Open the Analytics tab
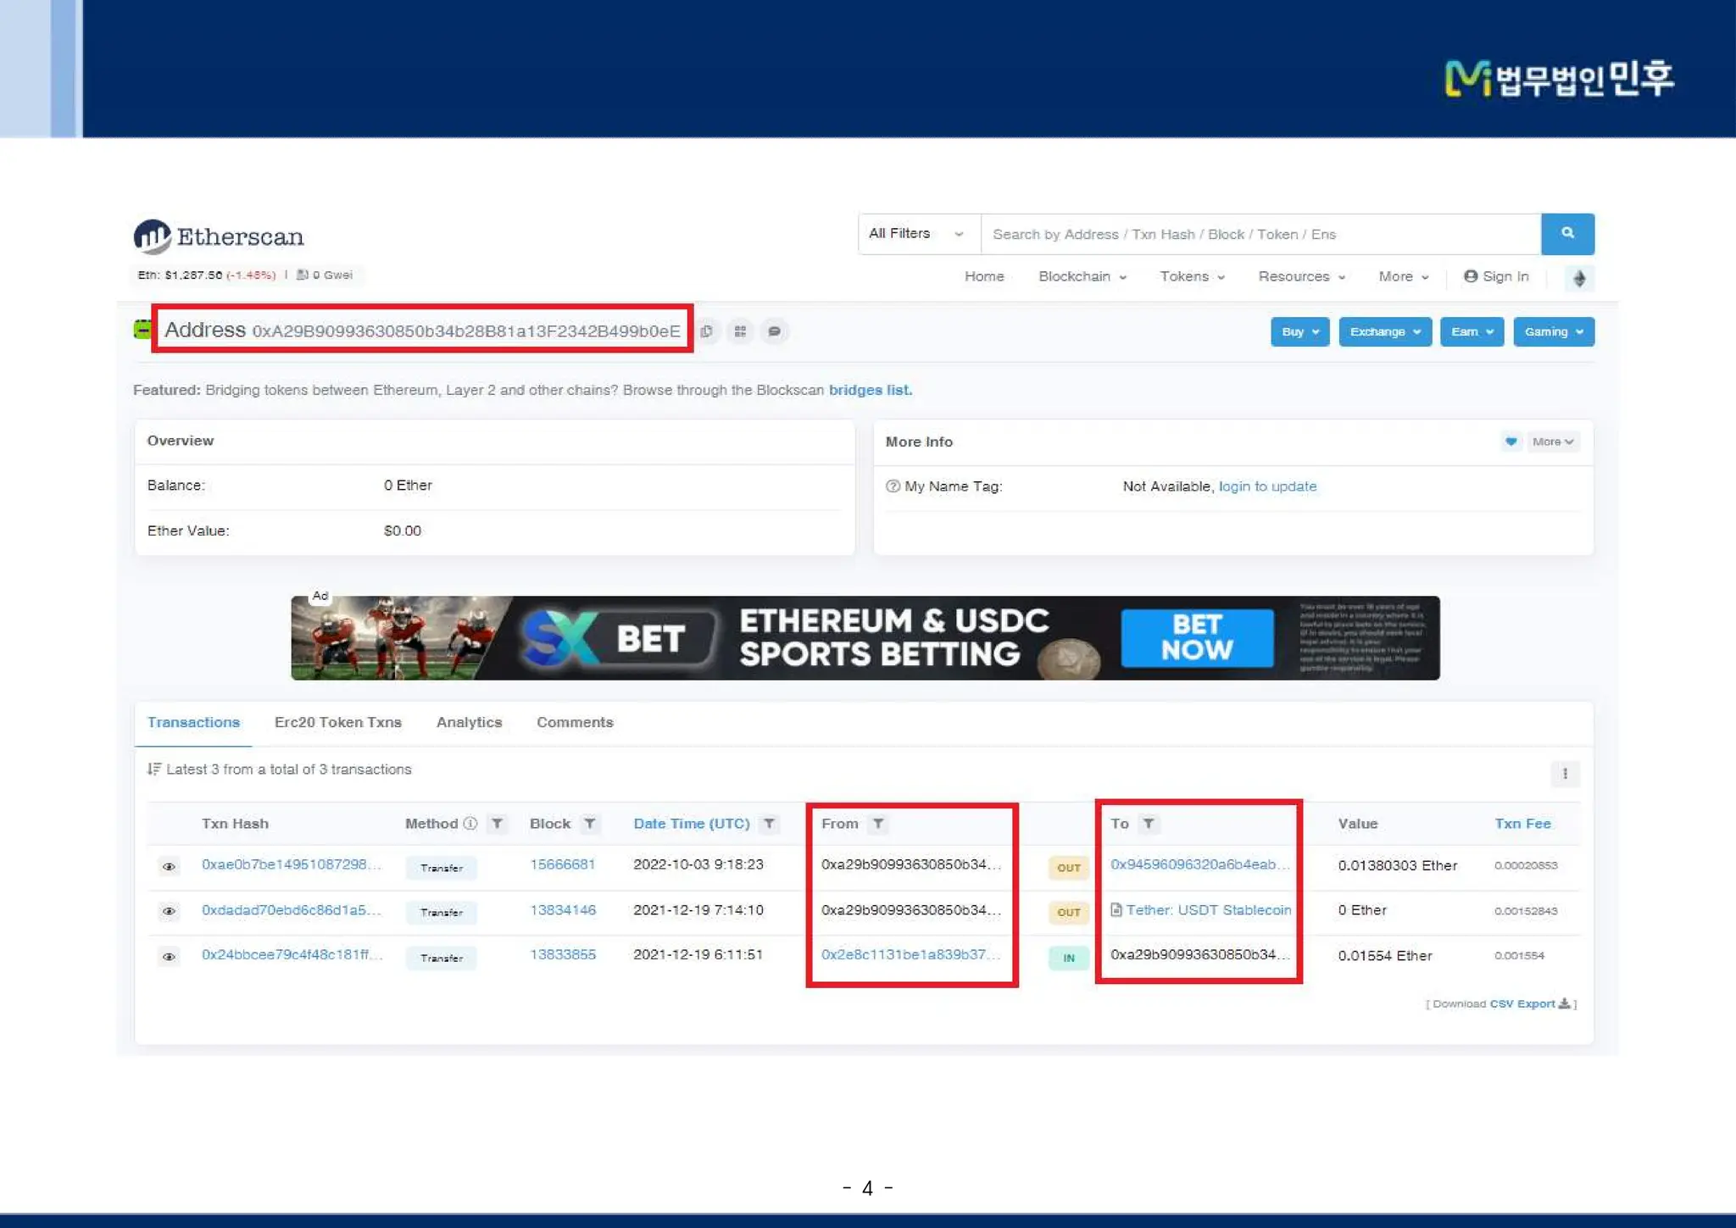 [469, 722]
